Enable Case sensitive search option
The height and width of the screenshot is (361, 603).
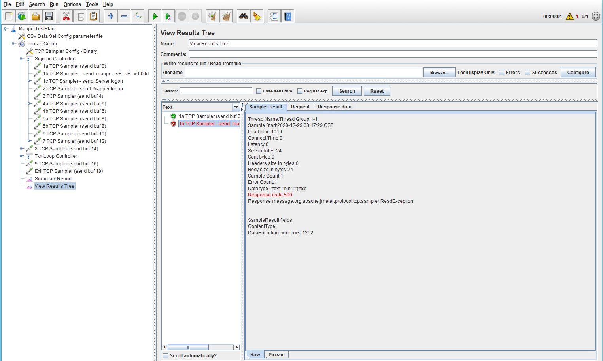pyautogui.click(x=259, y=90)
